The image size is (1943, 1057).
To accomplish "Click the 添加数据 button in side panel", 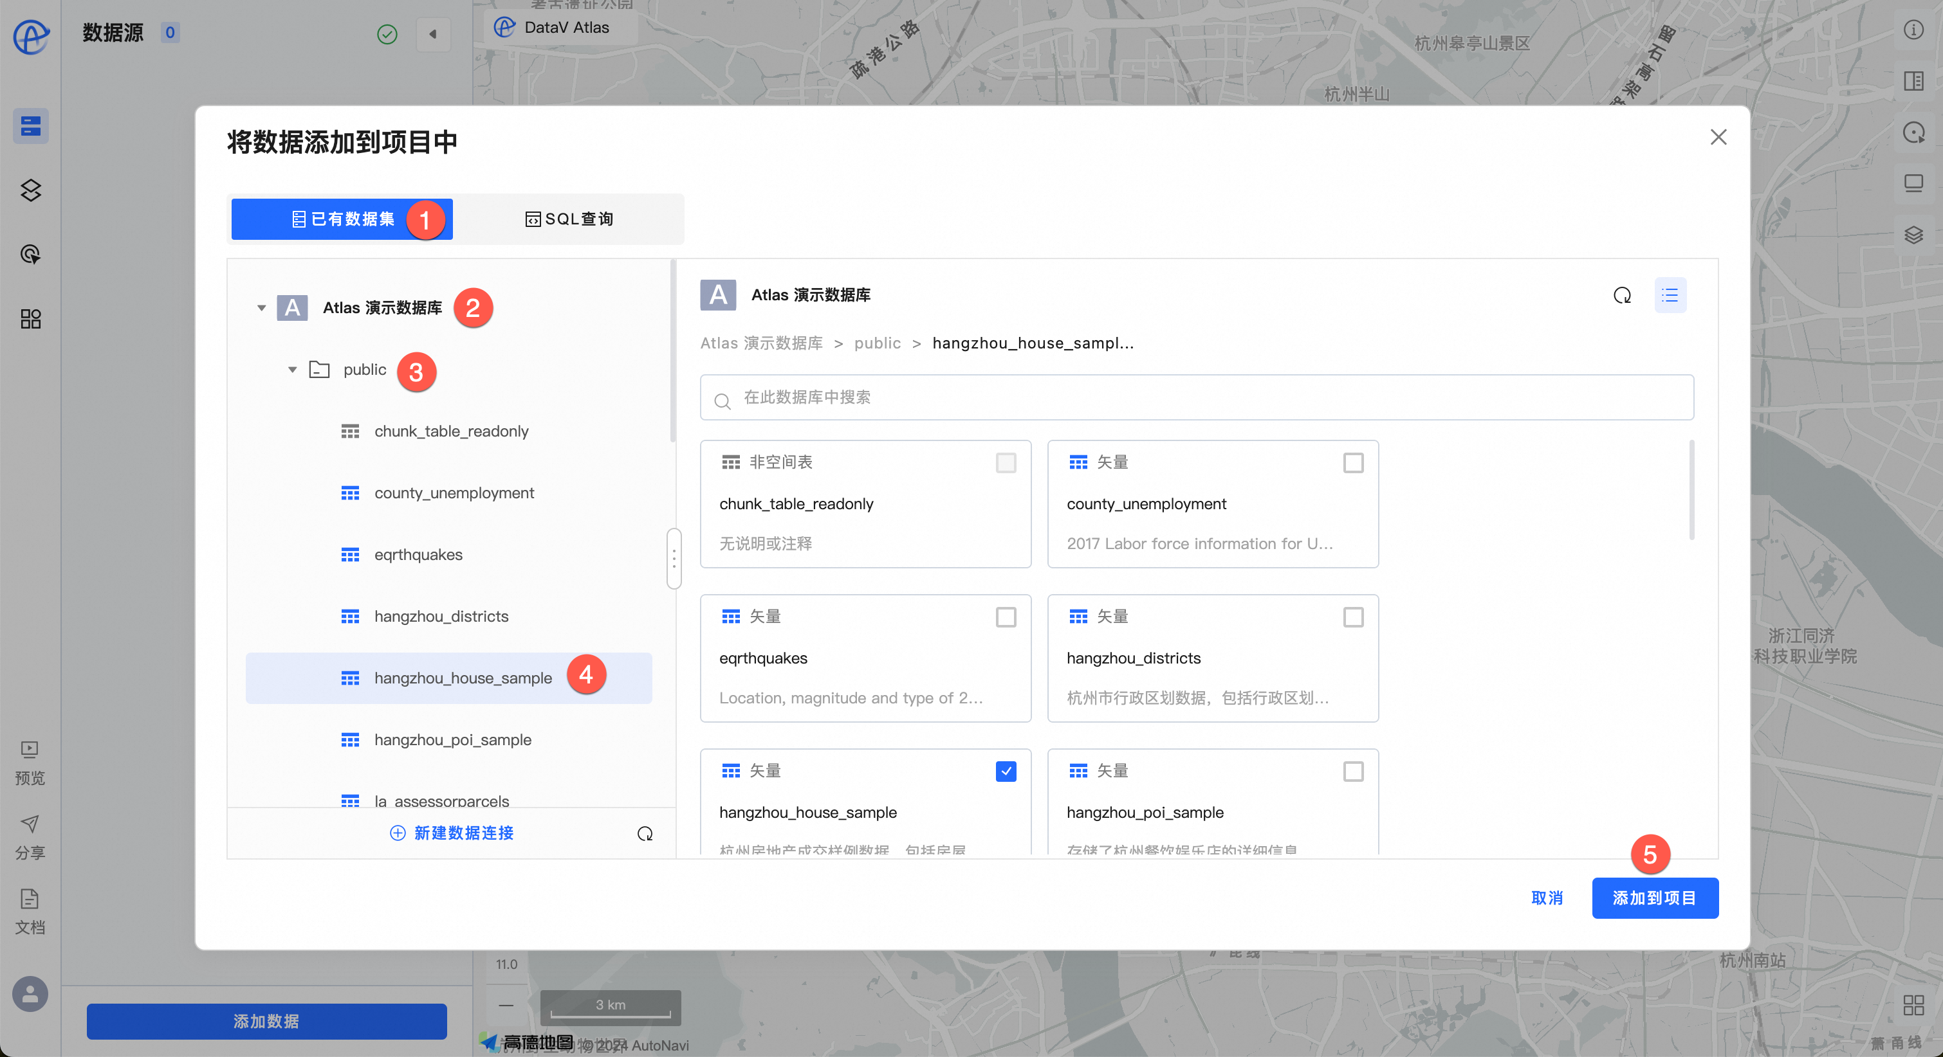I will click(x=266, y=1022).
